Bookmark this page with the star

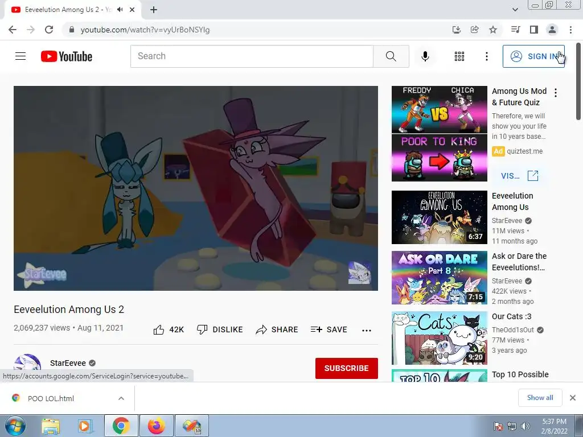click(493, 30)
